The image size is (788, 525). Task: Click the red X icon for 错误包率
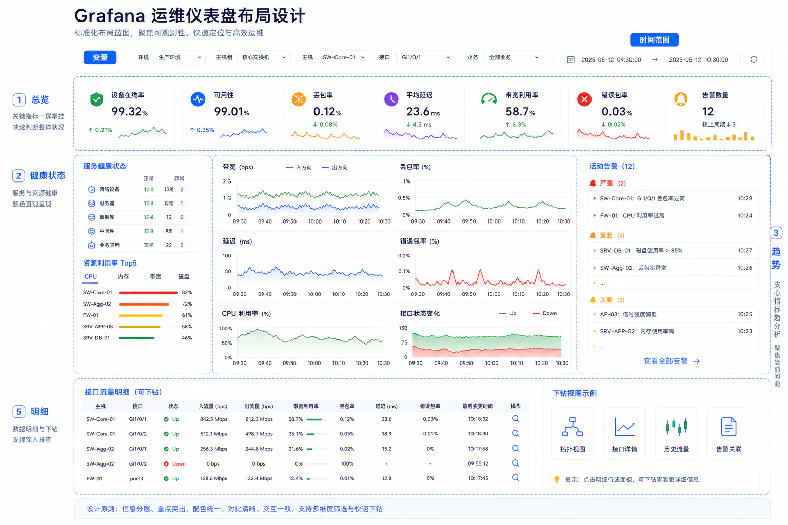[x=584, y=99]
